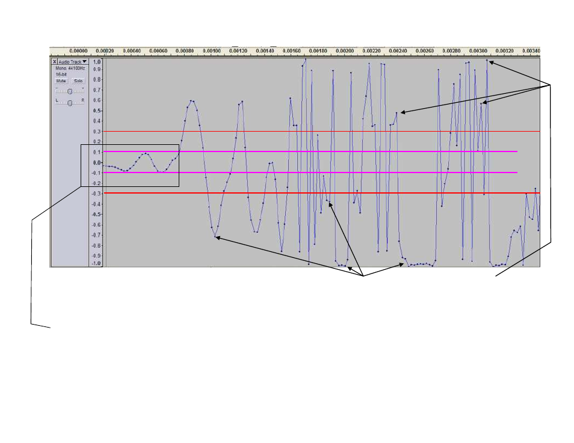Click timeline ruler at 0.00000
574x443 pixels.
78,51
